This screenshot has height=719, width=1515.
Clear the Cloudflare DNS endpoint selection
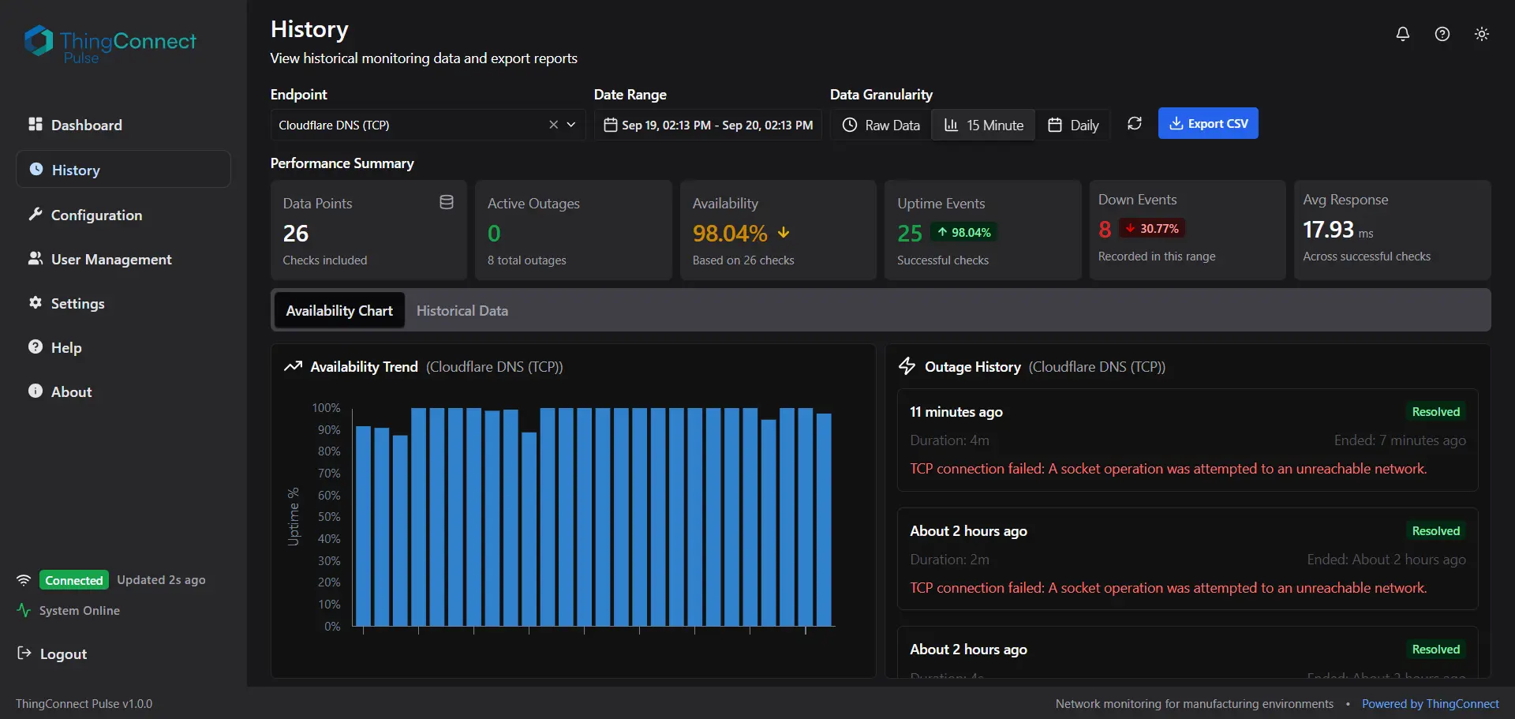pos(553,125)
